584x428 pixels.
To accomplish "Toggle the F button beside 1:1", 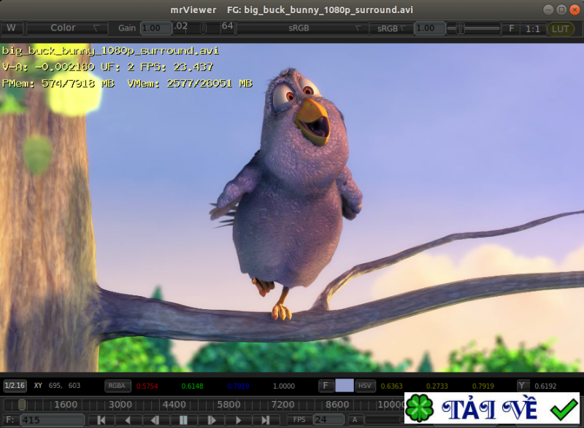I will tap(511, 28).
